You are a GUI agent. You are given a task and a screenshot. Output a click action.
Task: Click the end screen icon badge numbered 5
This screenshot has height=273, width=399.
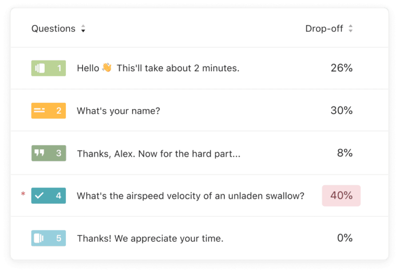(48, 238)
